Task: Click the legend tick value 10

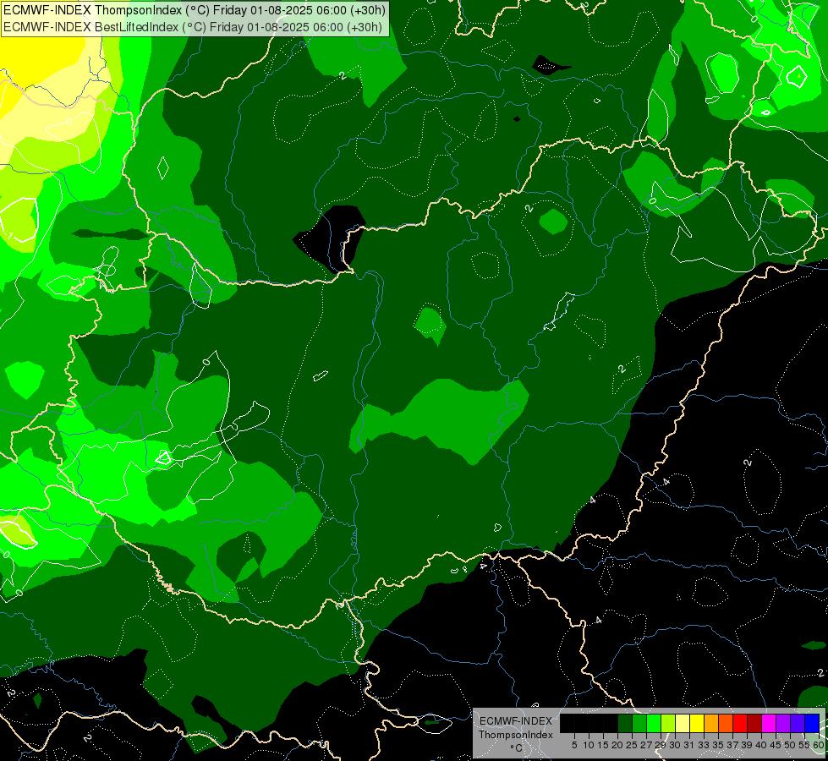Action: [589, 745]
